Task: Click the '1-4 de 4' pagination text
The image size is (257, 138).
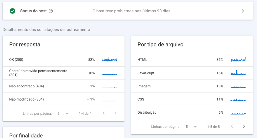Action: tap(85, 114)
